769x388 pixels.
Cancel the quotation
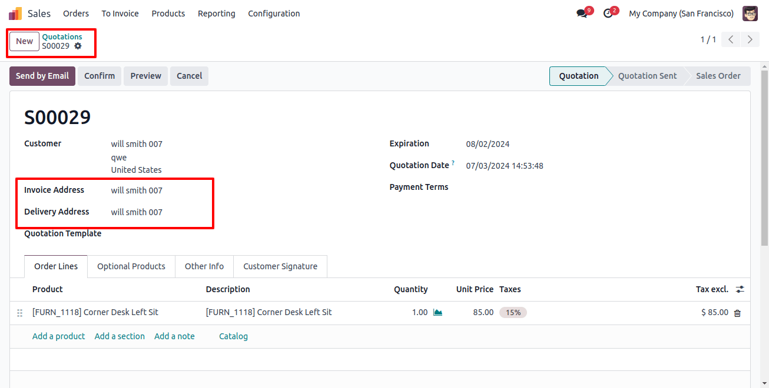(190, 76)
